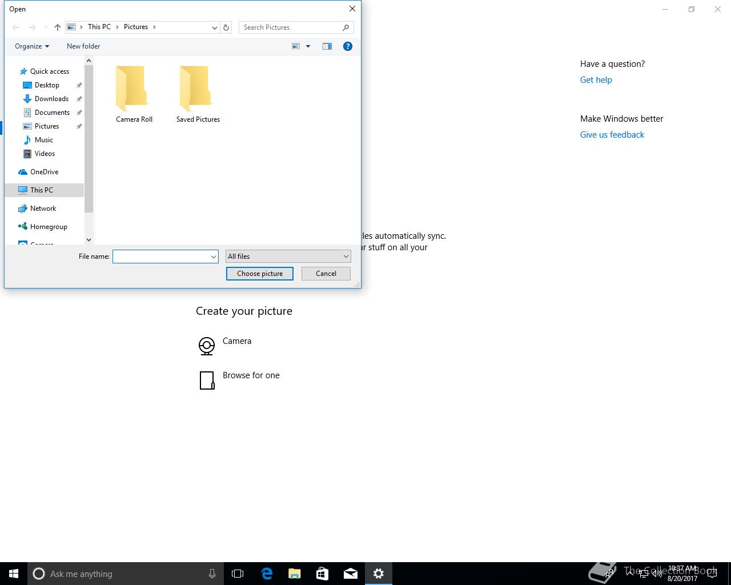Select Camera option webcam icon
The image size is (731, 585).
coord(207,346)
